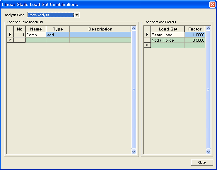Image resolution: width=217 pixels, height=170 pixels.
Task: Click the Beam Load cell
Action: coord(168,35)
